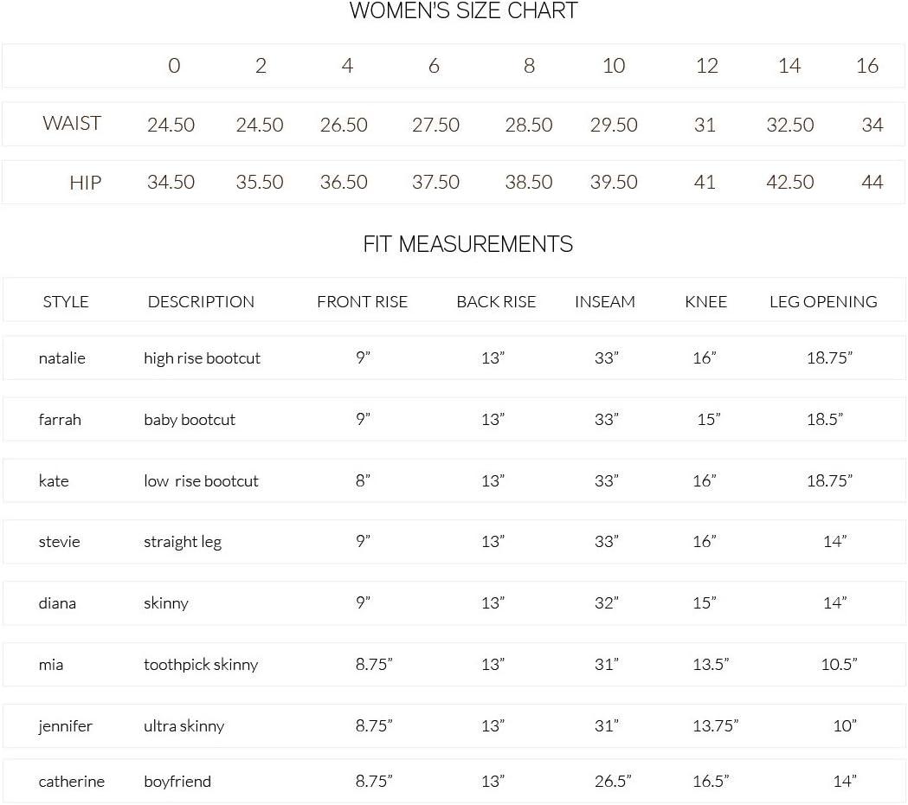
Task: Click the DESCRIPTION column header
Action: [201, 301]
